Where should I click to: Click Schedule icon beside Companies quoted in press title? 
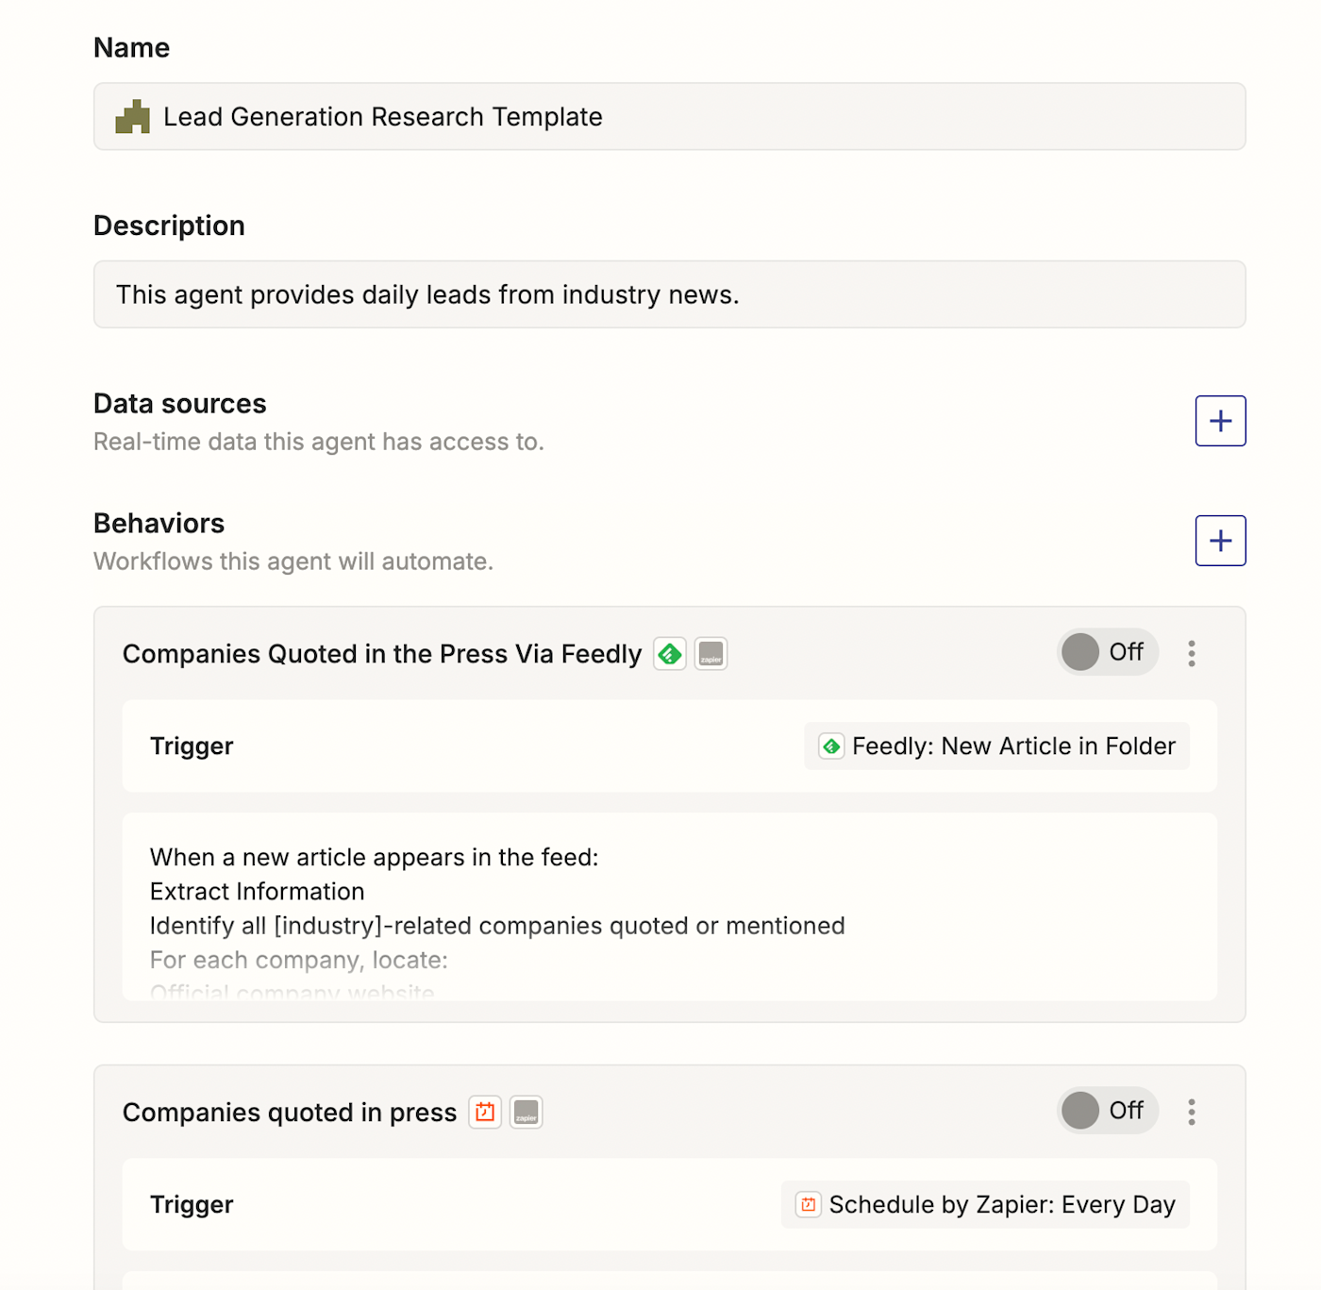point(485,1113)
